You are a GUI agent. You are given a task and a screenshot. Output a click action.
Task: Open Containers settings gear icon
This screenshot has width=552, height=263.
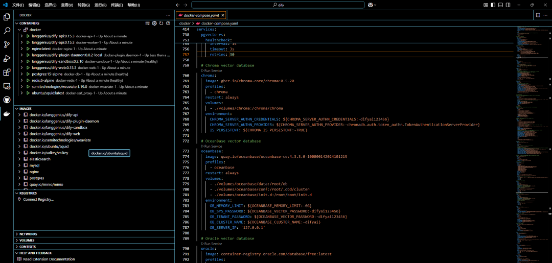(x=154, y=23)
